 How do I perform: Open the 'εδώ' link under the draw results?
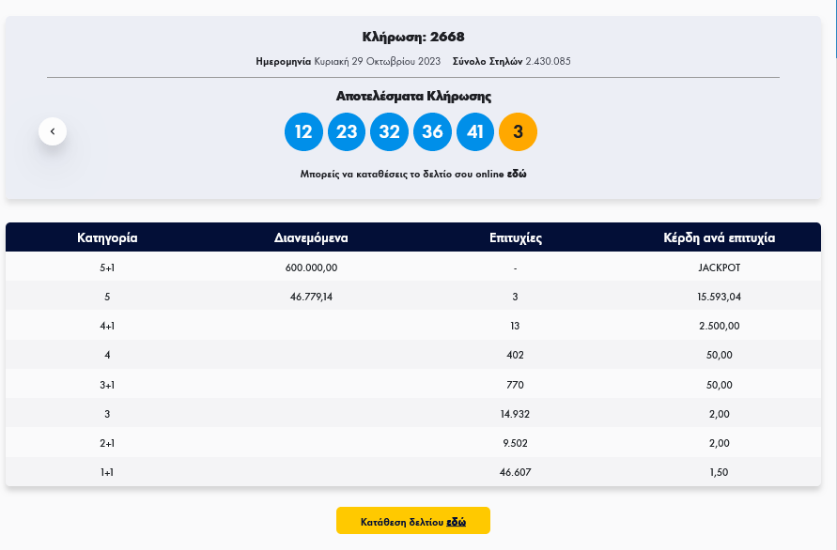pos(517,175)
